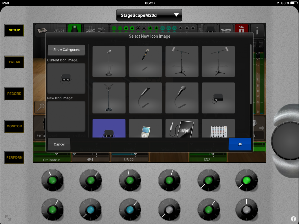The width and height of the screenshot is (299, 224).
Task: Pick the stereo microphone pair stand icon
Action: point(109,98)
